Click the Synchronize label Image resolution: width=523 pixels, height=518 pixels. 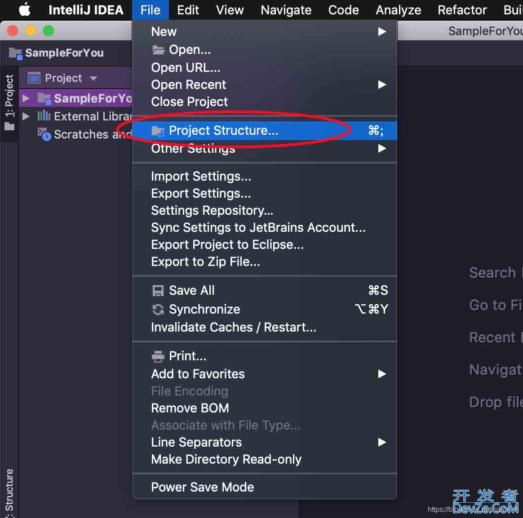point(204,310)
